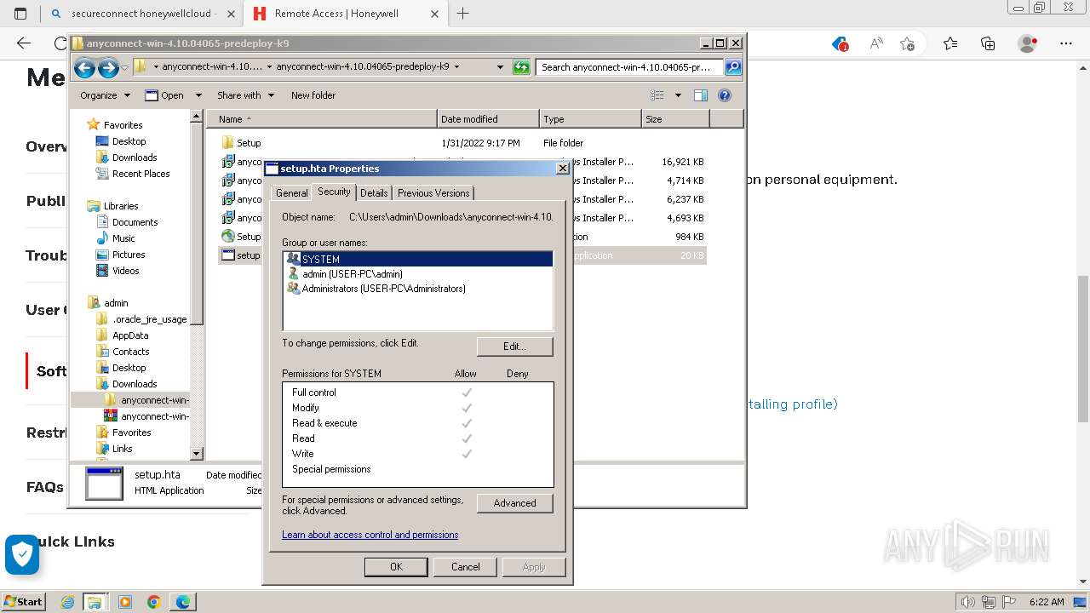Open the Share with dropdown
Screen dimensions: 1090x613
tap(245, 95)
